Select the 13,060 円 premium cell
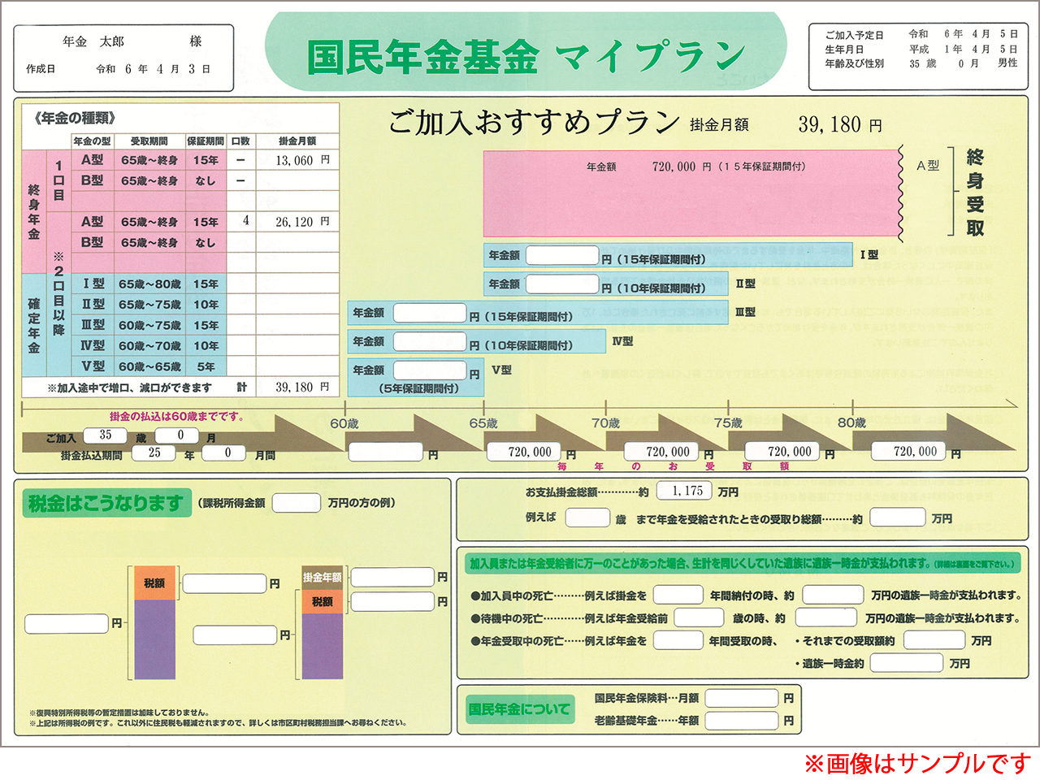Viewport: 1040px width, 780px height. 297,160
